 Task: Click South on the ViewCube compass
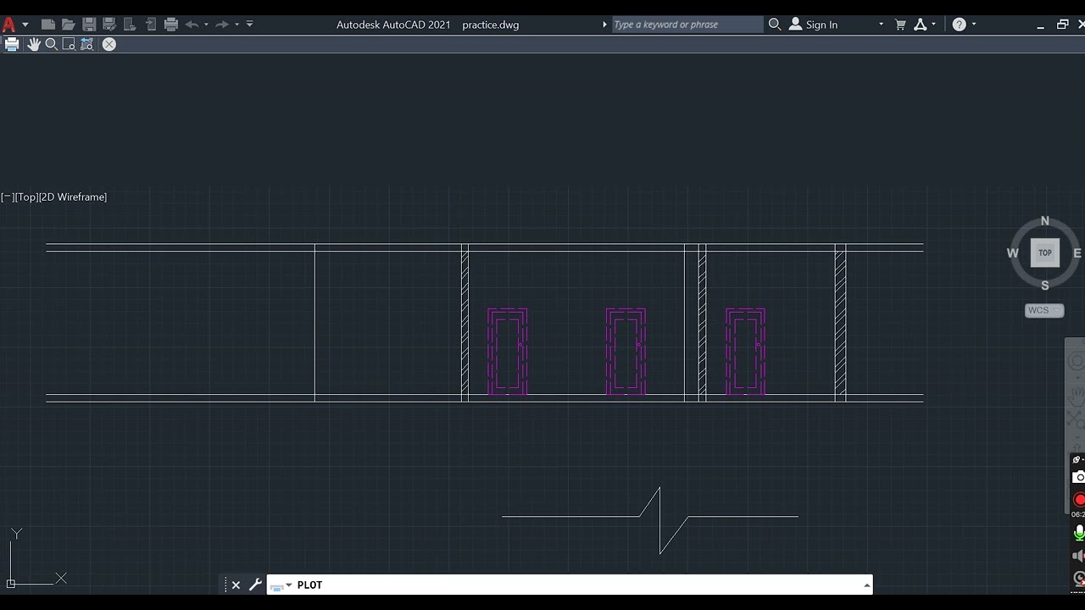coord(1045,286)
